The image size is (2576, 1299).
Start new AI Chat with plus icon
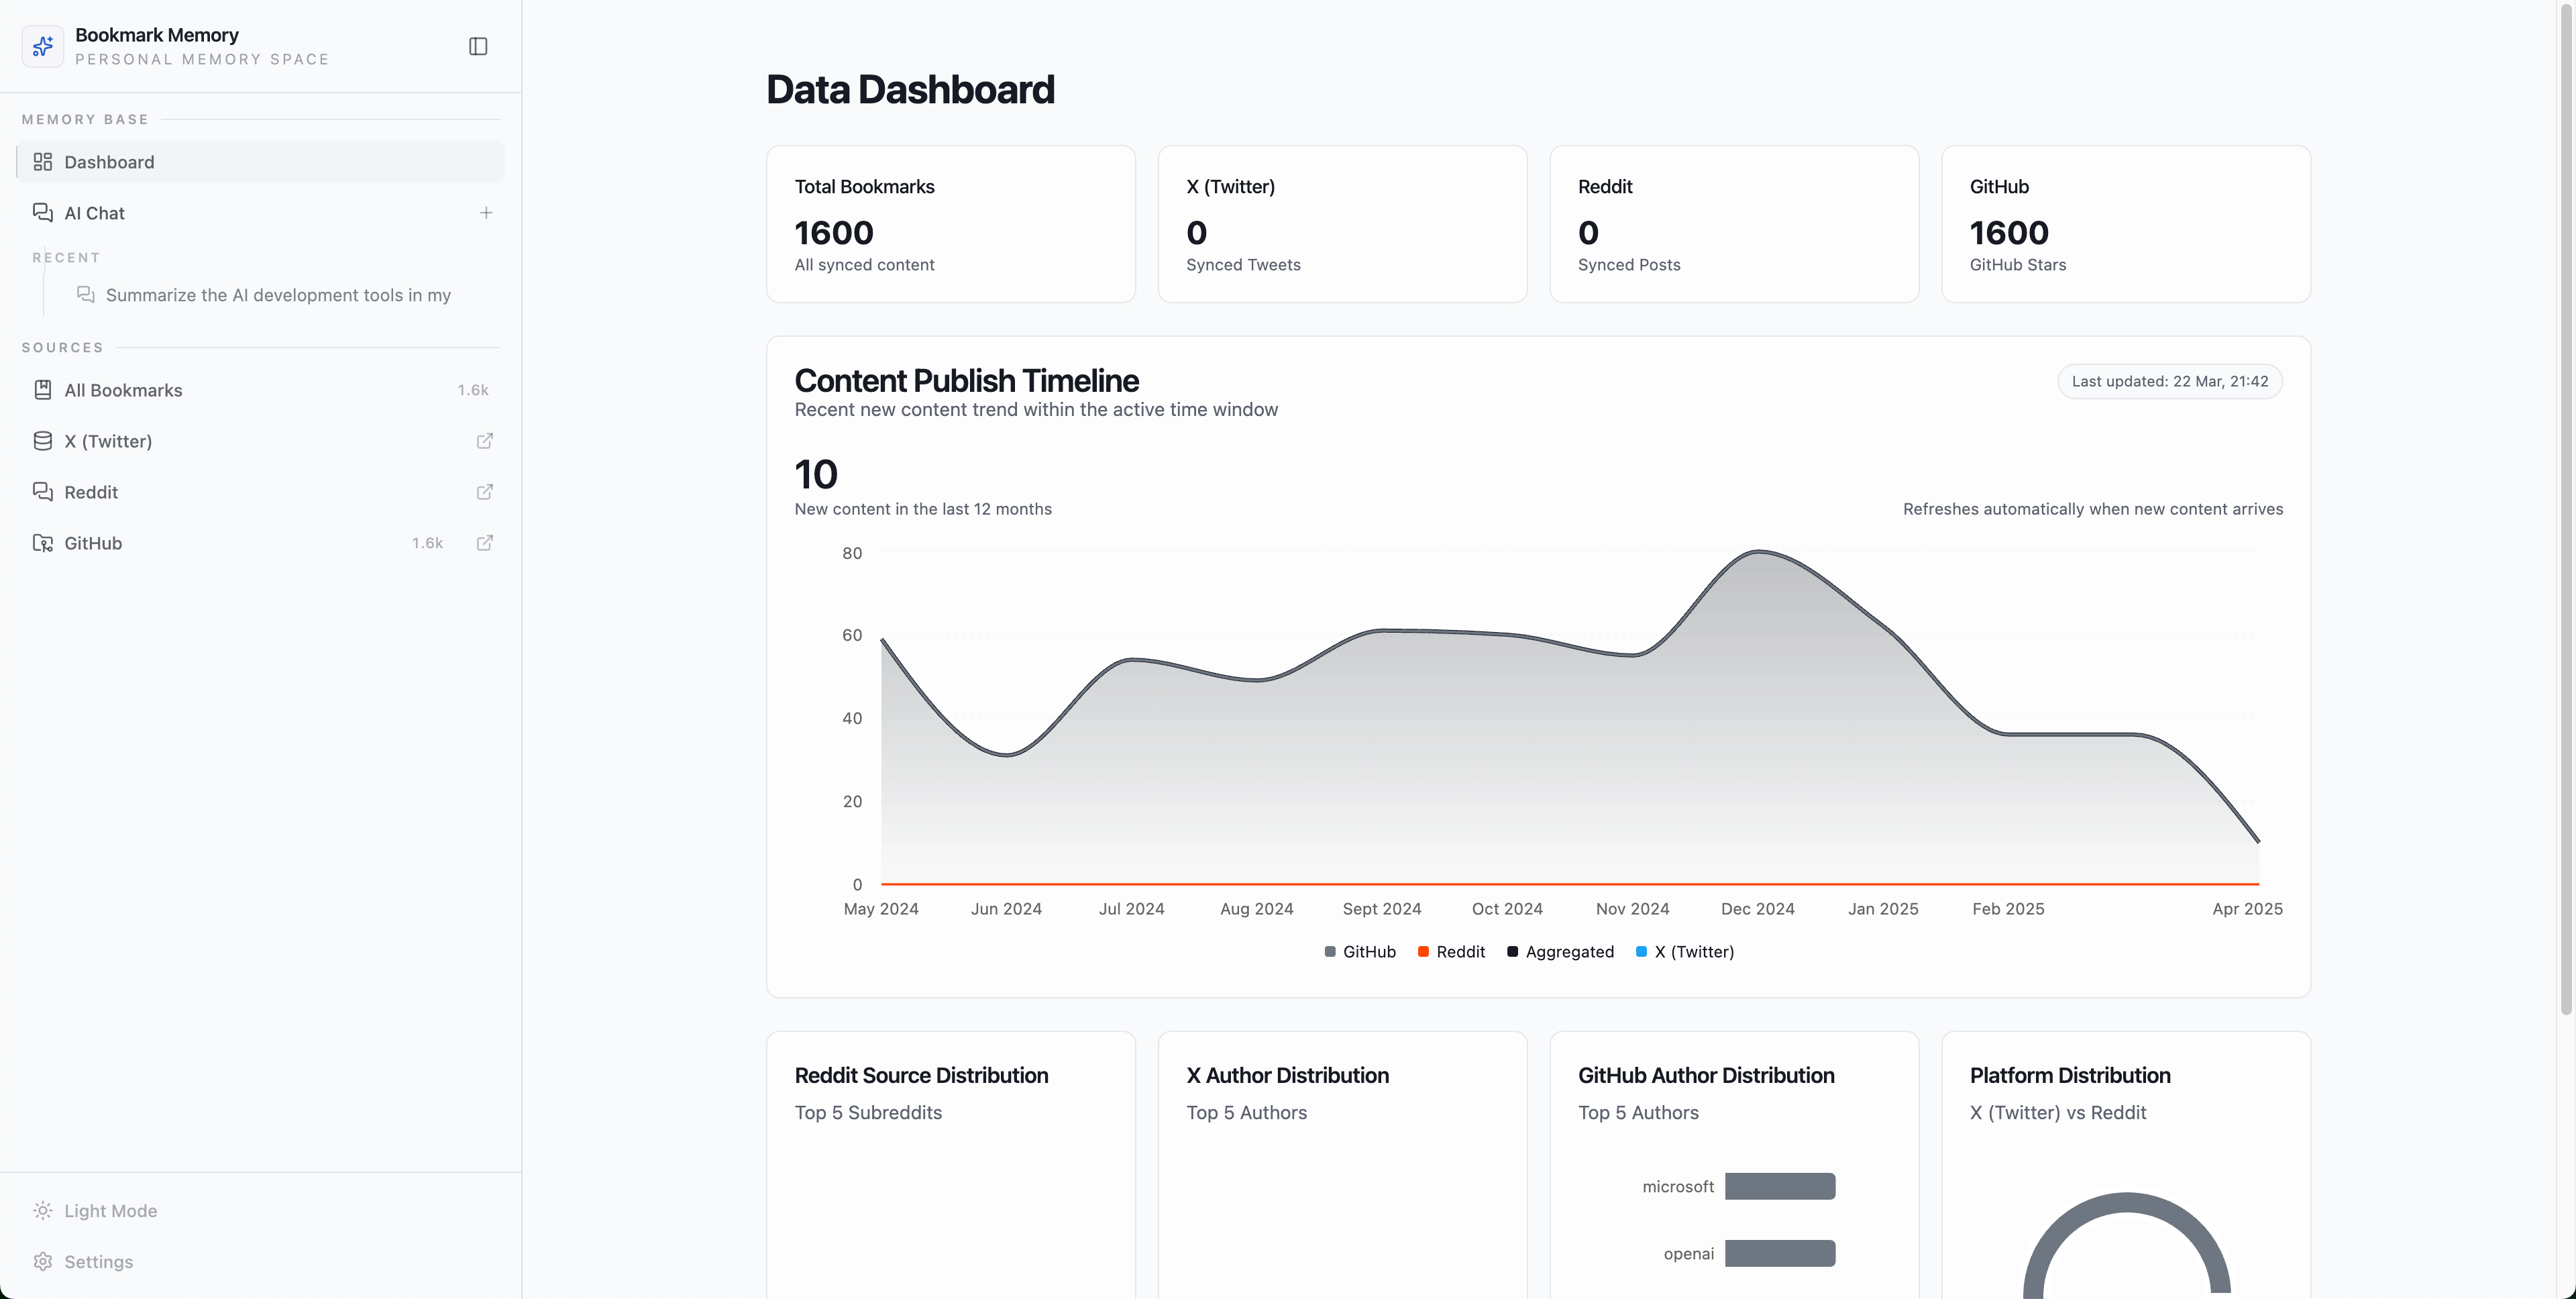[486, 213]
